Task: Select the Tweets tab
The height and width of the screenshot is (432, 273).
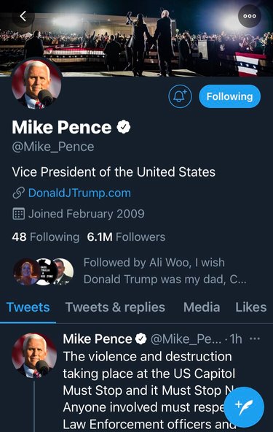Action: [28, 307]
